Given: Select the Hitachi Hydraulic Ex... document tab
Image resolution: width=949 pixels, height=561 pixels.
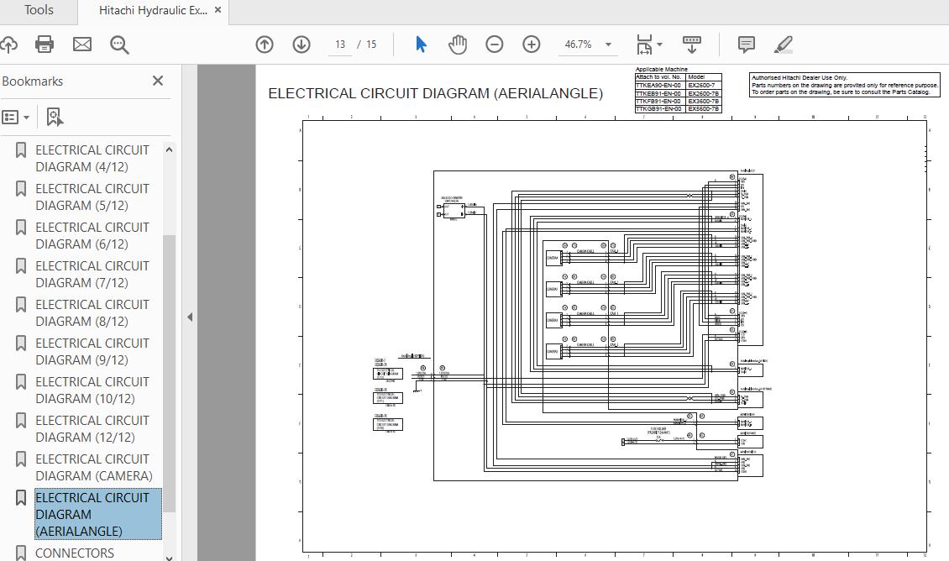Looking at the screenshot, I should (x=153, y=10).
